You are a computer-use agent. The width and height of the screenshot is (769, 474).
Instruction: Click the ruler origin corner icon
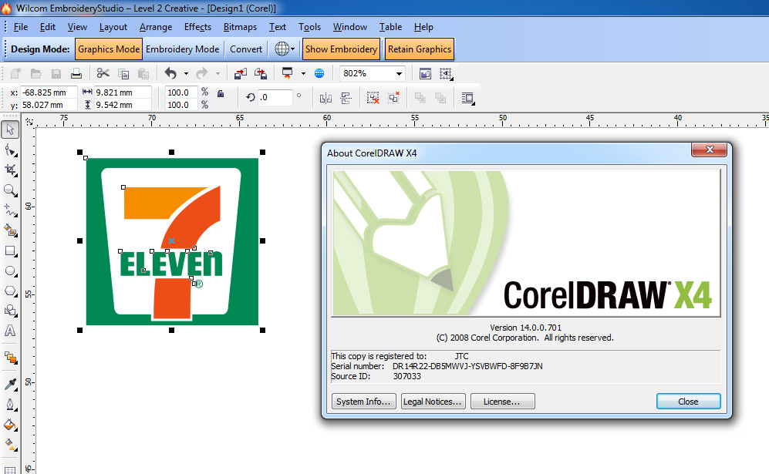pos(29,122)
